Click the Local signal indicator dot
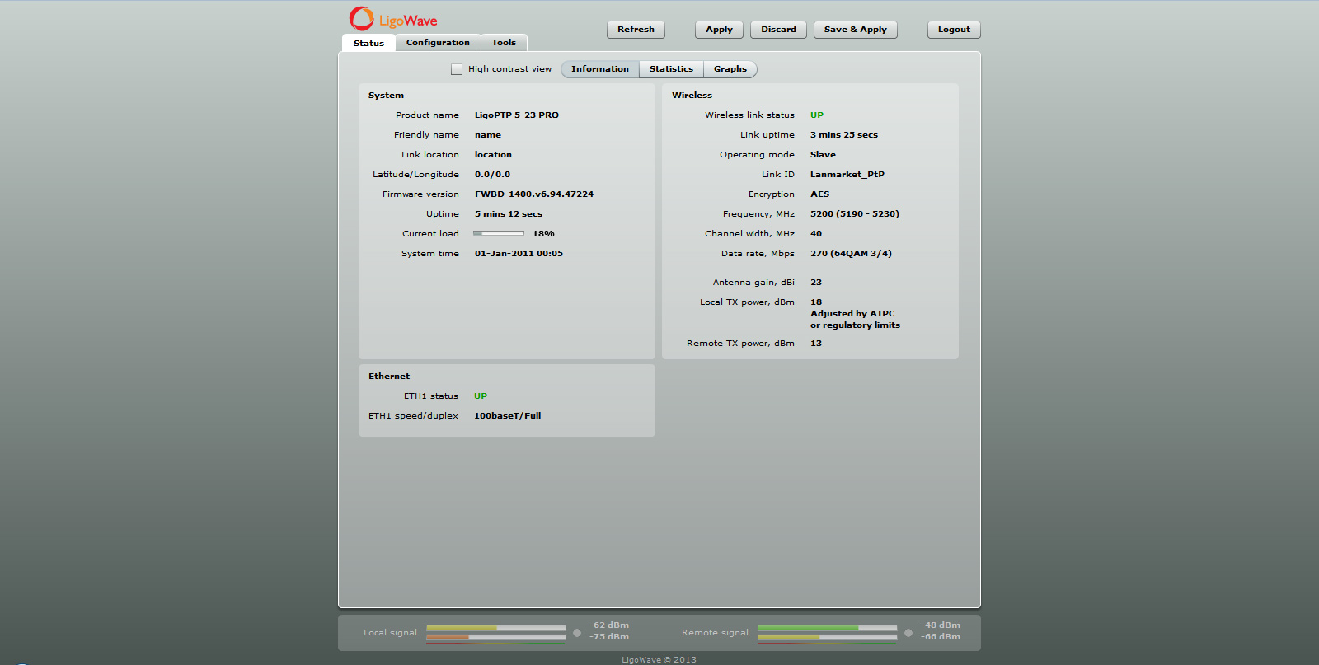Viewport: 1319px width, 665px height. pos(577,633)
